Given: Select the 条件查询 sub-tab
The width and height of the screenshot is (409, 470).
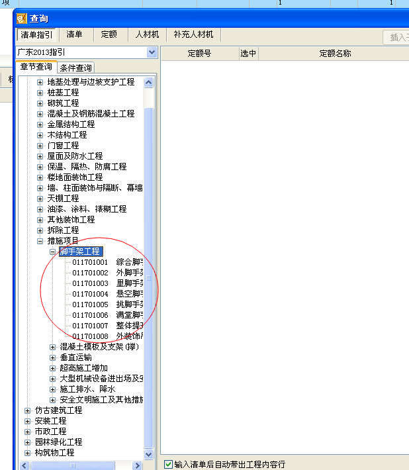Looking at the screenshot, I should point(76,68).
